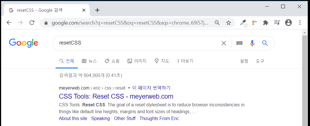The image size is (310, 126).
Task: Open the Chrome three-dot menu
Action: tap(300, 23)
